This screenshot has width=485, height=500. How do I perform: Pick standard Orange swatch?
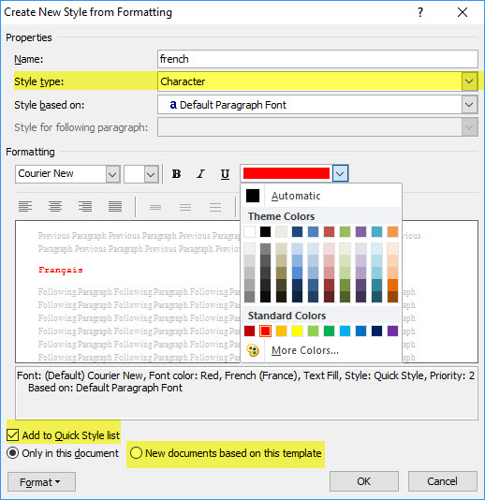click(281, 331)
